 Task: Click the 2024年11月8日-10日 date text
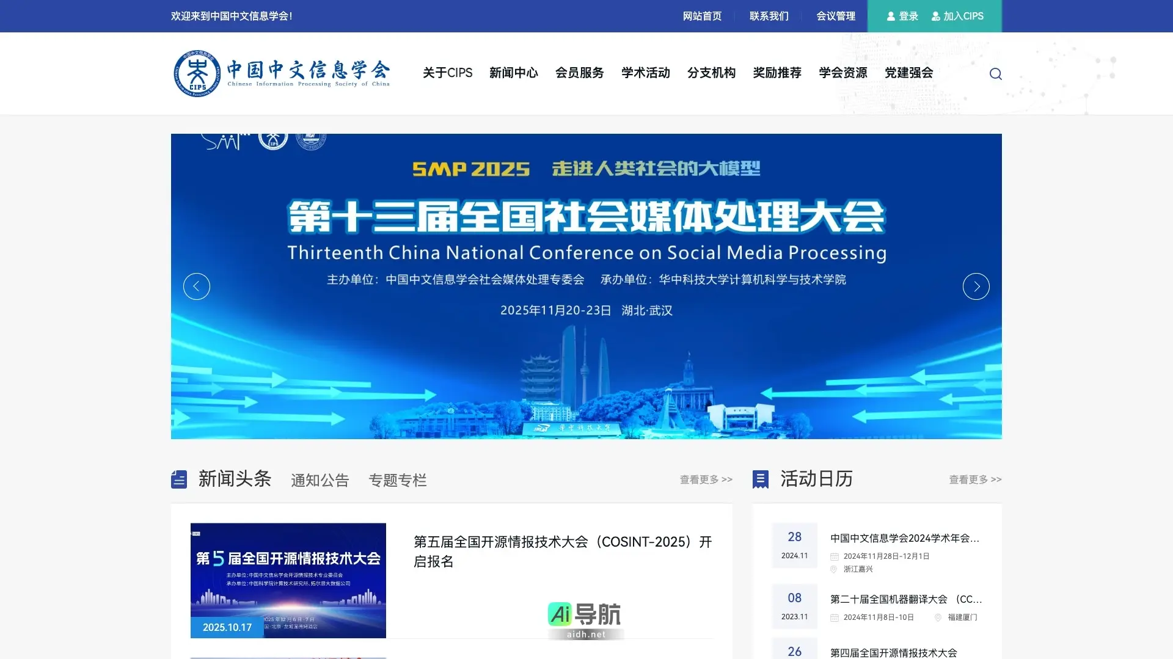tap(879, 617)
